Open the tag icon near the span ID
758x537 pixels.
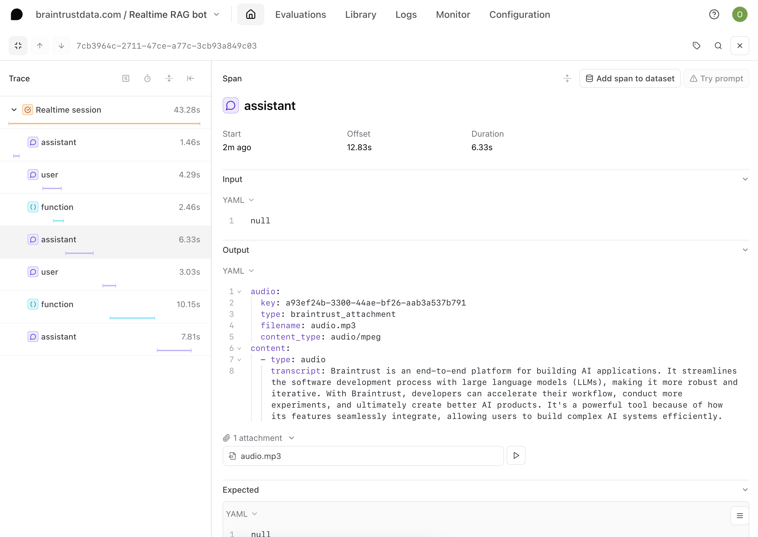(697, 46)
